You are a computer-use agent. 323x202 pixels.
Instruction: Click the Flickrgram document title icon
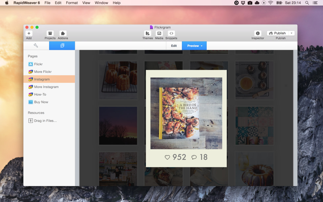pos(151,27)
